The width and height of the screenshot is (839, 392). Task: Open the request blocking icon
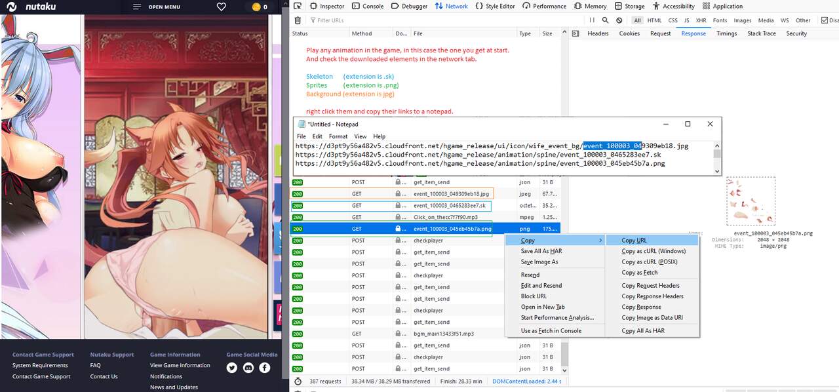619,20
